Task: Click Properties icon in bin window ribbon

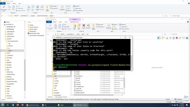Action: pyautogui.click(x=108, y=26)
